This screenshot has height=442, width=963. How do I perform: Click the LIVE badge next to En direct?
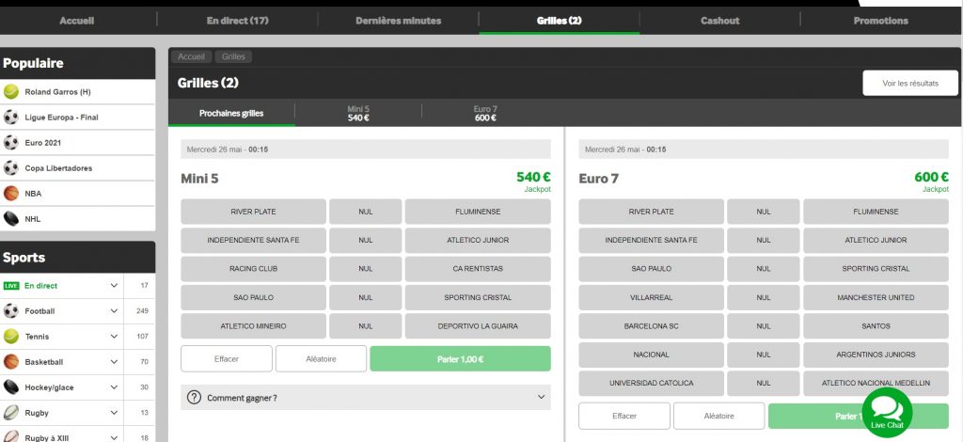click(11, 286)
